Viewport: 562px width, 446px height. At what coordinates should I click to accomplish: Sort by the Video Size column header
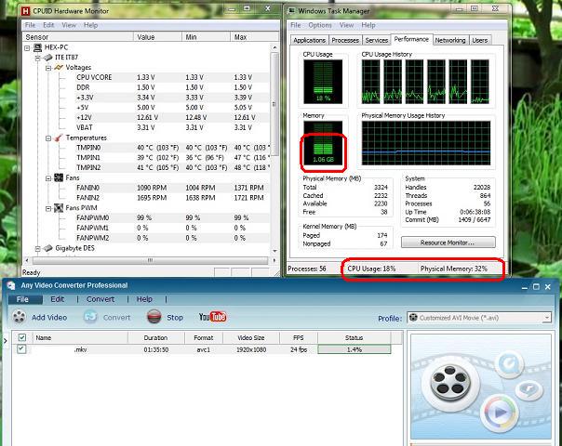click(251, 337)
